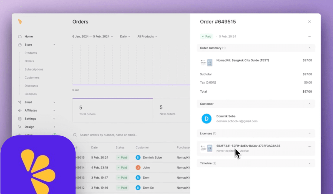Go to Subscriptions in Store menu
The image size is (333, 194).
[34, 69]
